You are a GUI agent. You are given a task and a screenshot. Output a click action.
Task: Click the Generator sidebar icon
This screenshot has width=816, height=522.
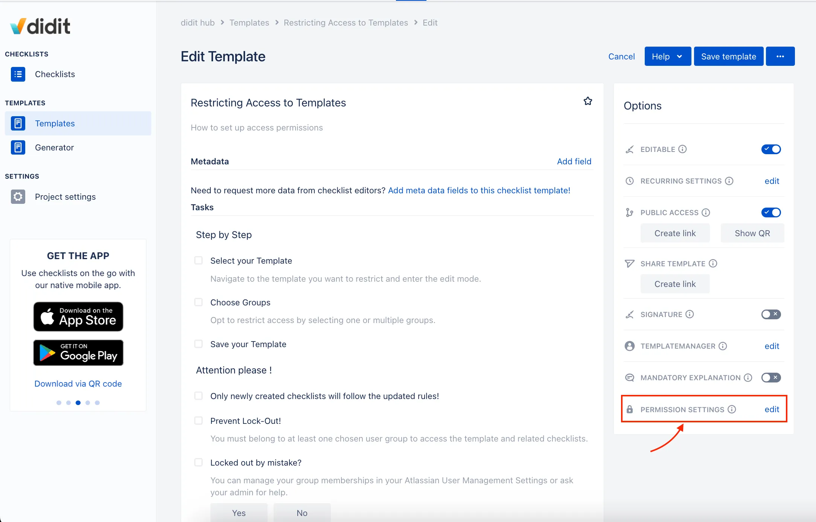[18, 147]
